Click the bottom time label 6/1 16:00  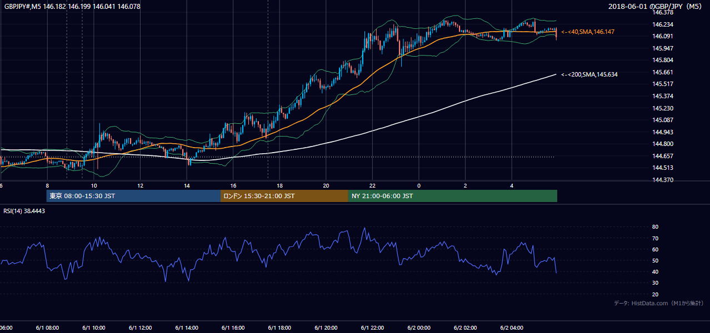click(233, 328)
